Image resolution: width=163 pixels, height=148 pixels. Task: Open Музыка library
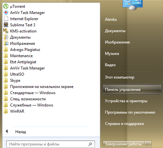pyautogui.click(x=112, y=53)
